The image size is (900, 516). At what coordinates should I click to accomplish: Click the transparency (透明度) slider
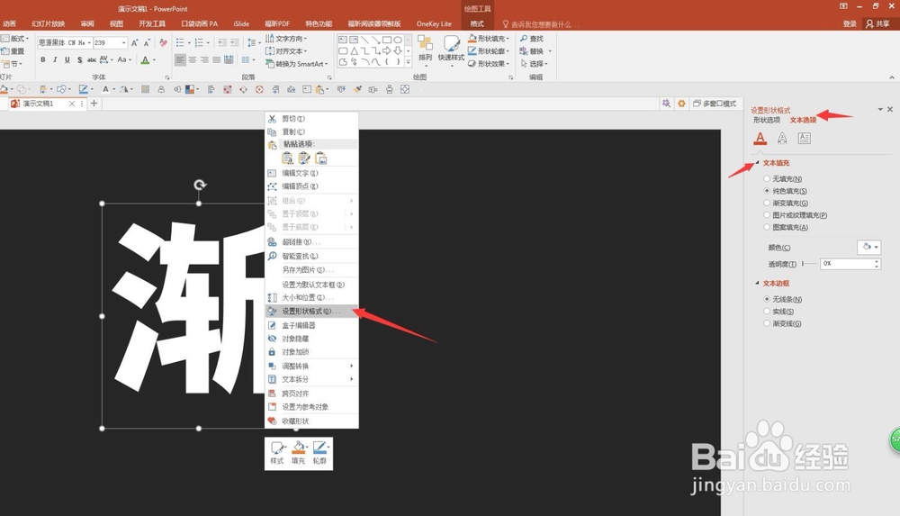(x=809, y=264)
